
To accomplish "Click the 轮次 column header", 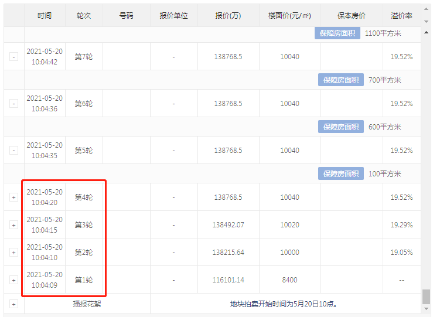I will (x=83, y=16).
